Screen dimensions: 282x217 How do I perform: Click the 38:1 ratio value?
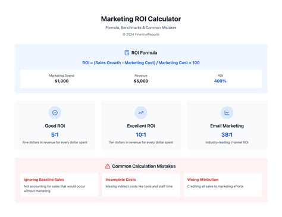(227, 135)
